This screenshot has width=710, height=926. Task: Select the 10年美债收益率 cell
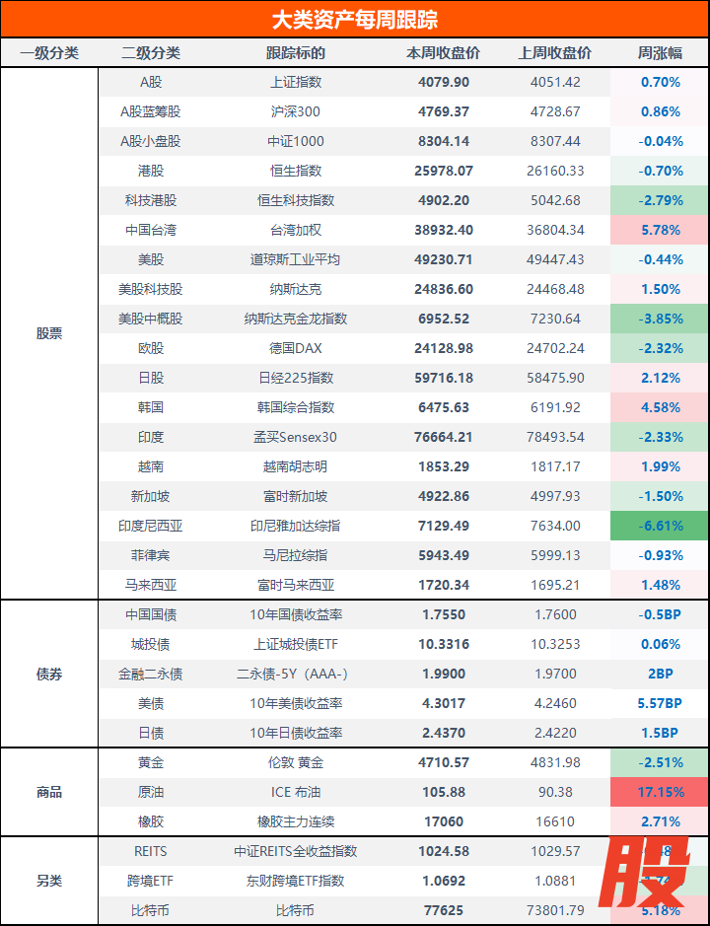[x=296, y=703]
